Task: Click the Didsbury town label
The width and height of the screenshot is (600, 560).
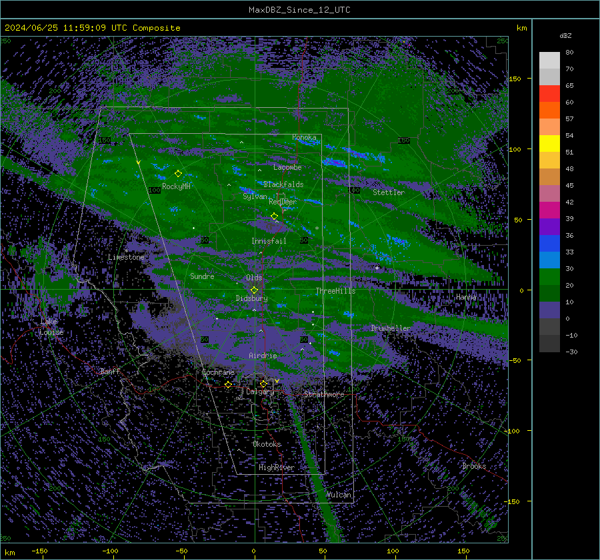Action: pos(252,298)
